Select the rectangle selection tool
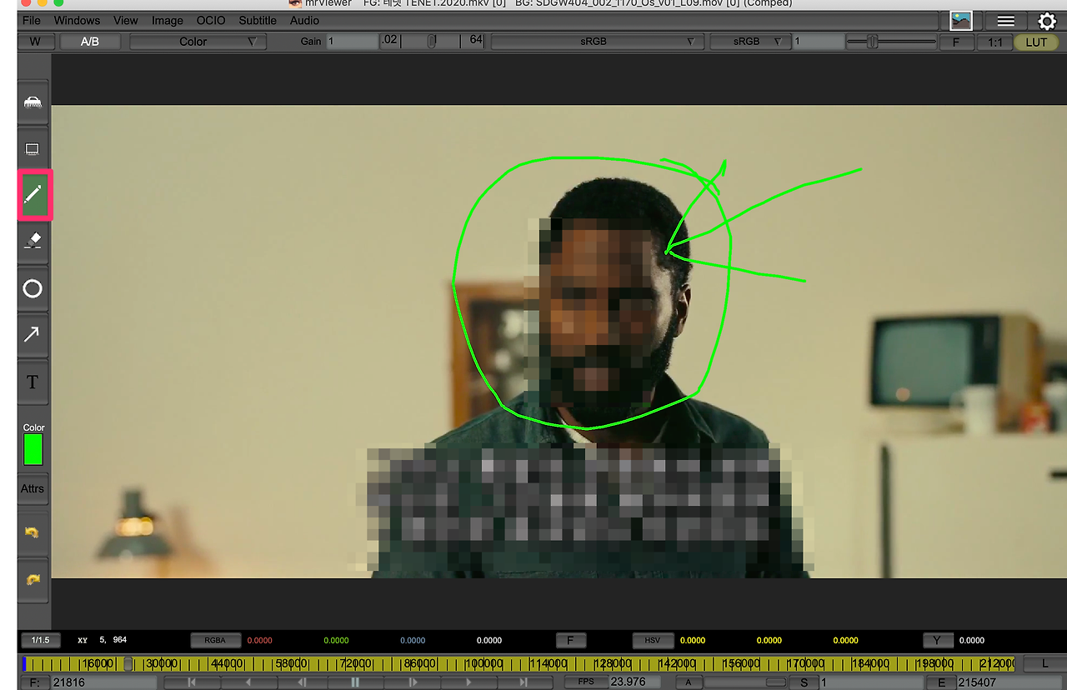Viewport: 1067px width, 690px height. point(33,149)
